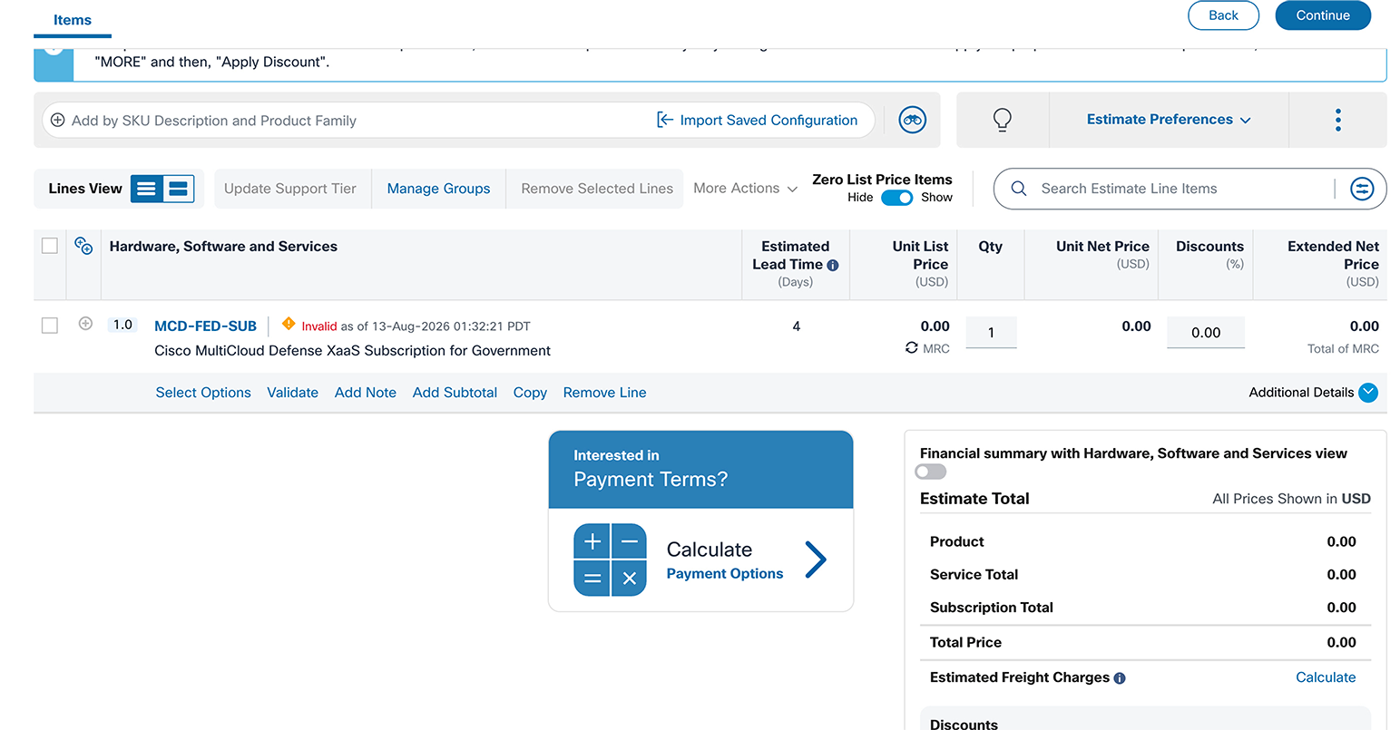Open Estimate Preferences dropdown

click(x=1169, y=120)
